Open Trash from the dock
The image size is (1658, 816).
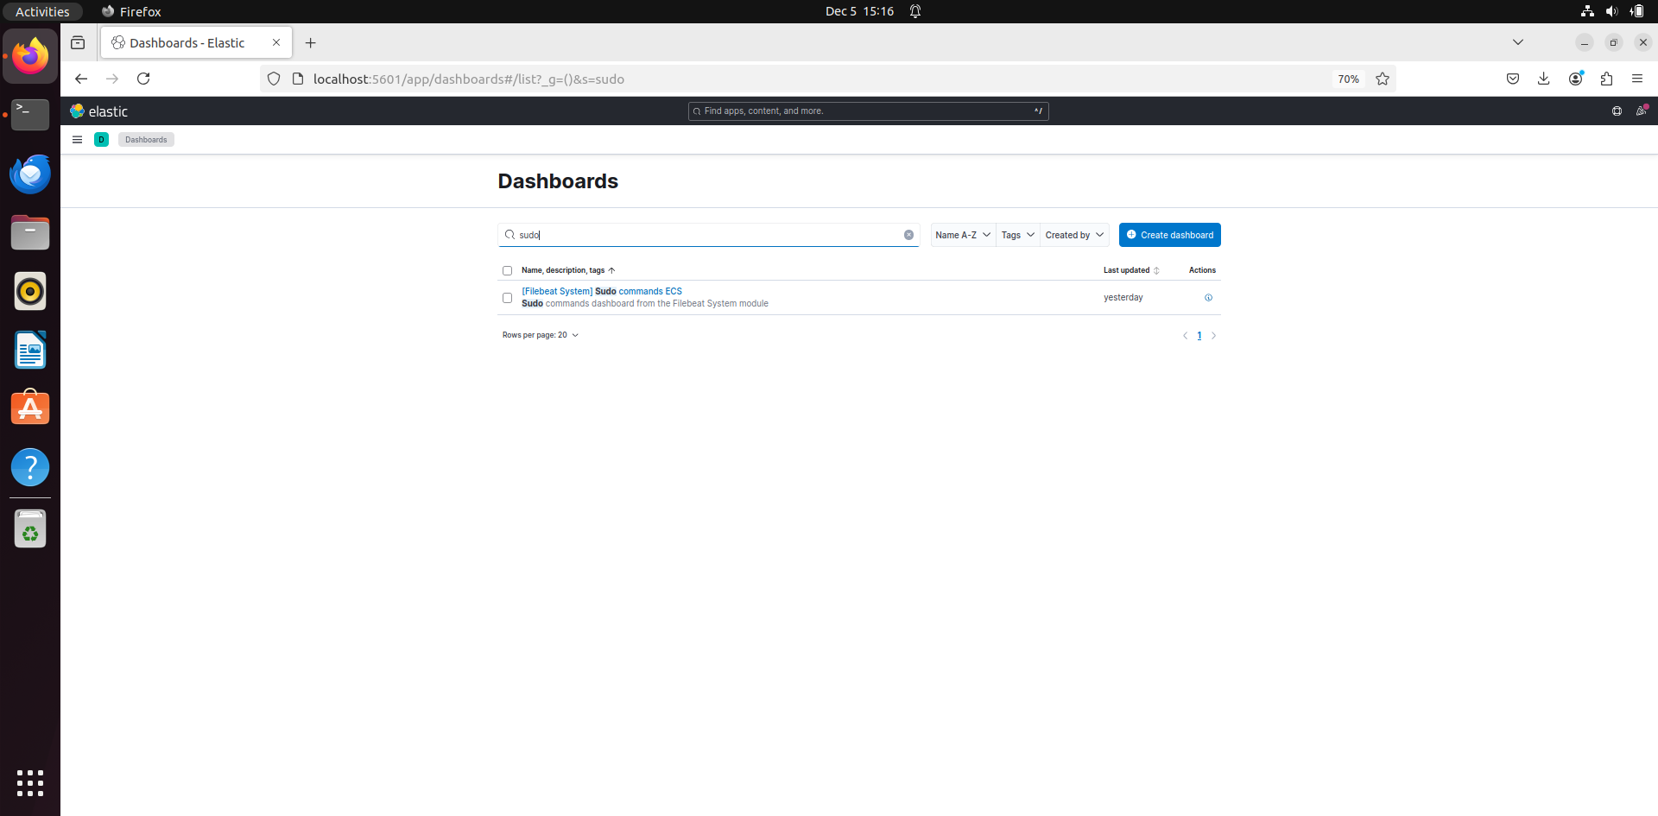click(30, 529)
